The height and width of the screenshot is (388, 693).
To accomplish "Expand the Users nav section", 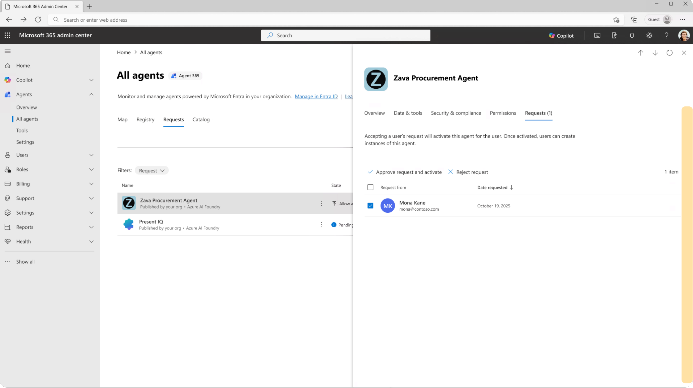I will click(92, 155).
